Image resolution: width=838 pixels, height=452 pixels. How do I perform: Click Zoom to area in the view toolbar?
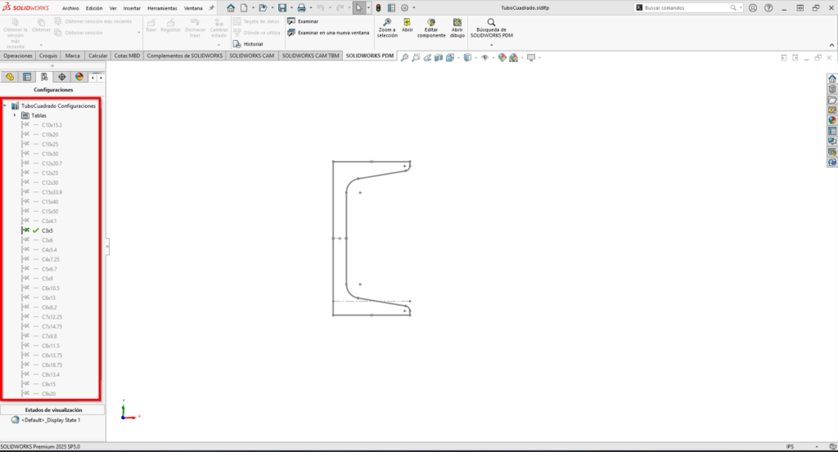416,57
